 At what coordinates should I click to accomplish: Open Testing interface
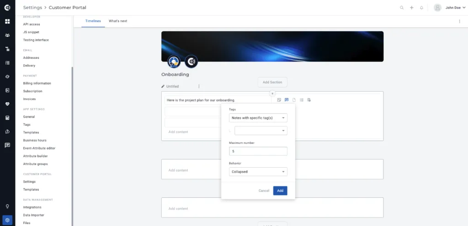click(x=36, y=40)
